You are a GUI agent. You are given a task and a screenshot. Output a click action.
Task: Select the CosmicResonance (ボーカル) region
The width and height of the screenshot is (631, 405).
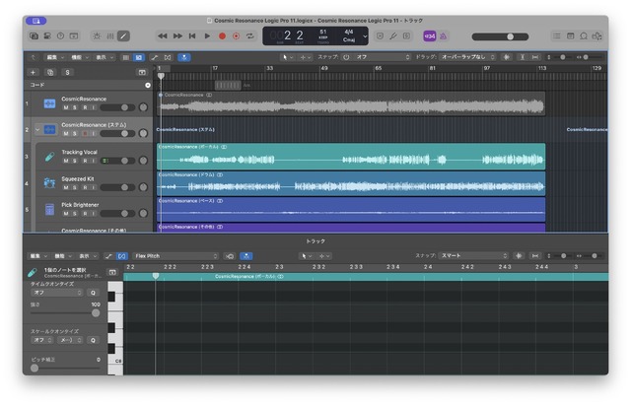(x=351, y=157)
